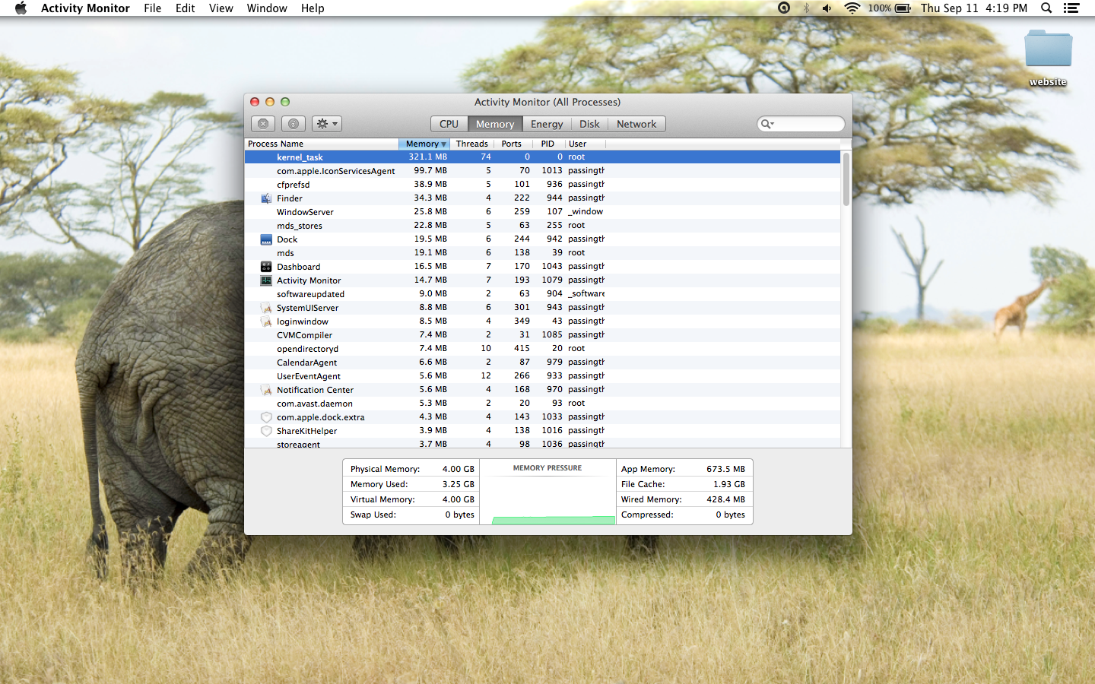1095x684 pixels.
Task: Open the search magnifier dropdown in Activity Monitor
Action: 767,124
